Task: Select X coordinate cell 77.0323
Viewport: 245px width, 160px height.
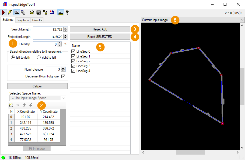Action: 26,140
